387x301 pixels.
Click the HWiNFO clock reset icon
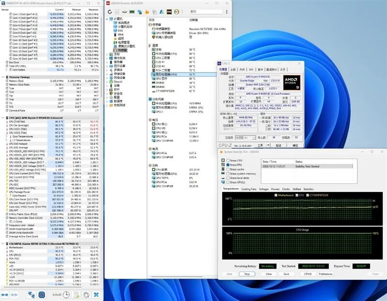(x=66, y=295)
